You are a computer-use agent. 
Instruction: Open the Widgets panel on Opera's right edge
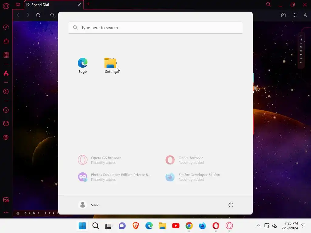[x=301, y=51]
